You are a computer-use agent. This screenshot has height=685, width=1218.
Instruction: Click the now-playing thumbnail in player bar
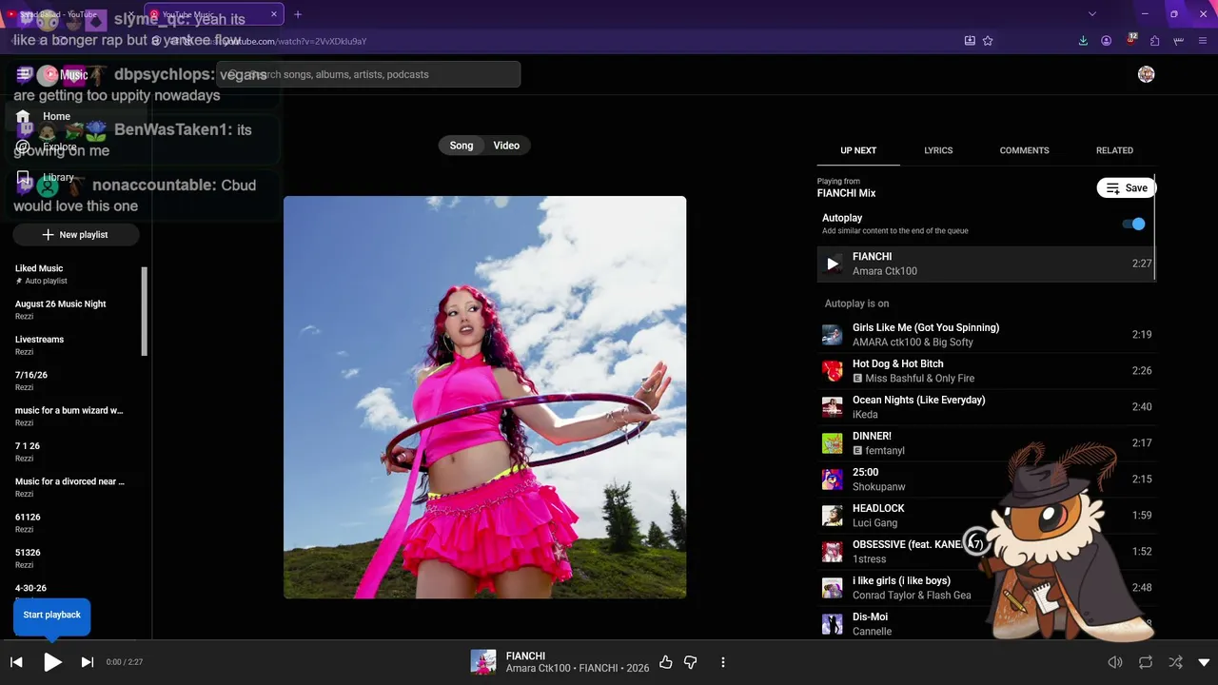point(483,662)
